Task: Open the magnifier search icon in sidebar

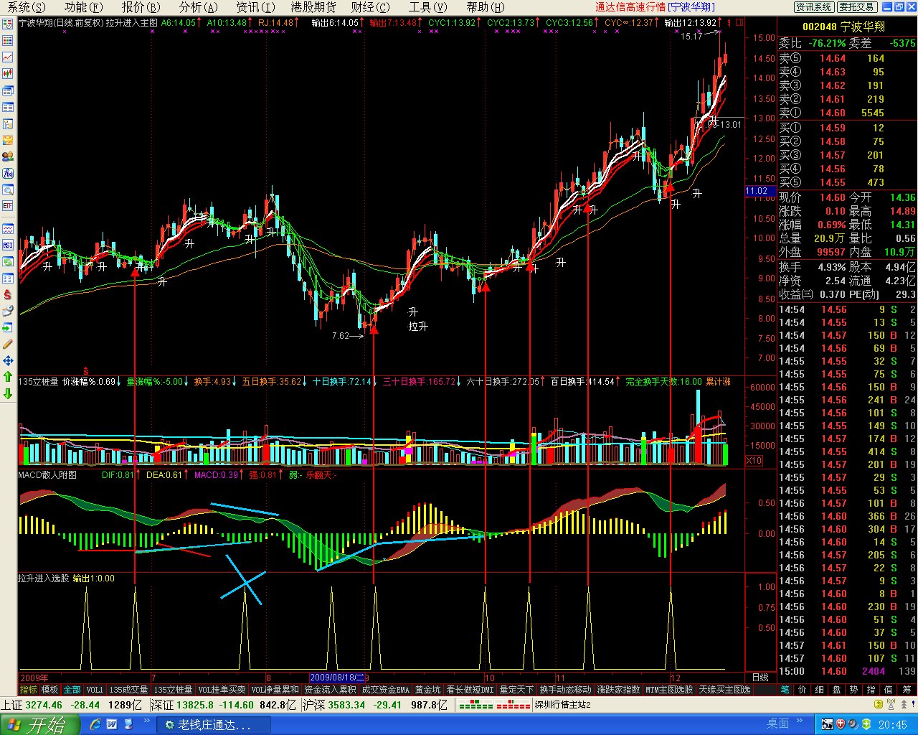Action: click(x=8, y=189)
